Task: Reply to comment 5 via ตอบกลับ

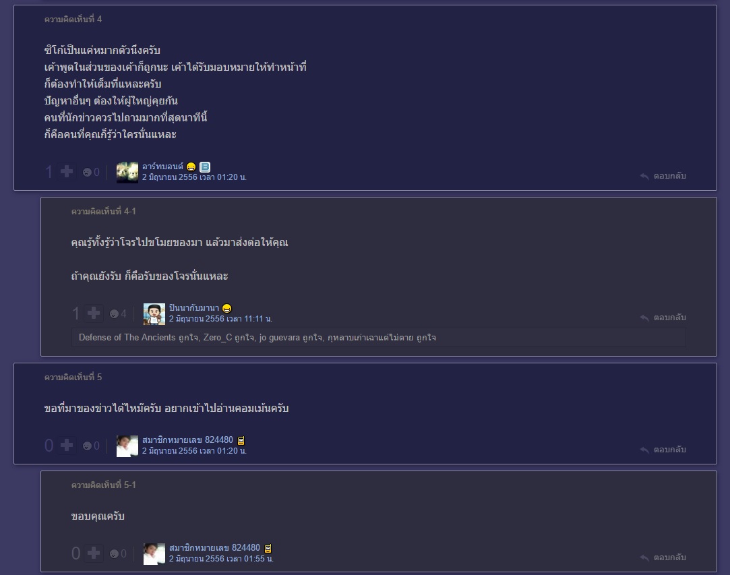Action: tap(663, 450)
